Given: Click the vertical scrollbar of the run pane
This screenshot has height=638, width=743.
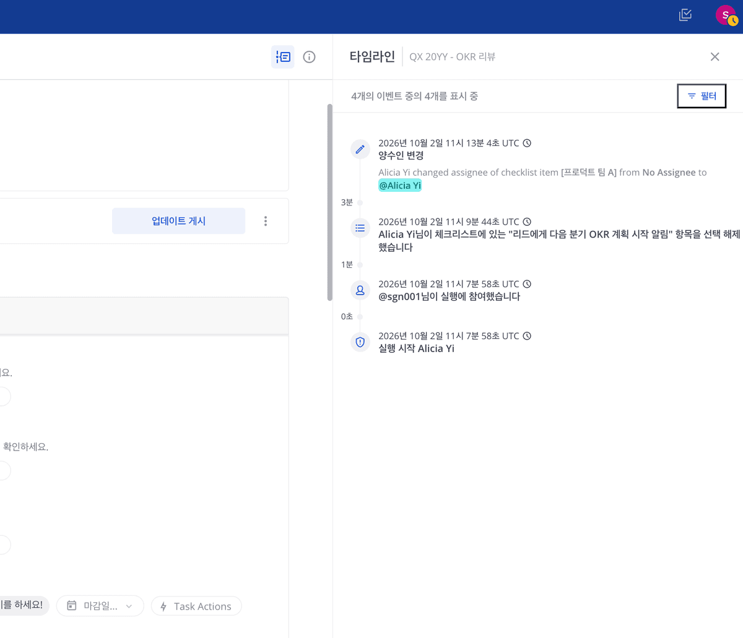Looking at the screenshot, I should [330, 202].
